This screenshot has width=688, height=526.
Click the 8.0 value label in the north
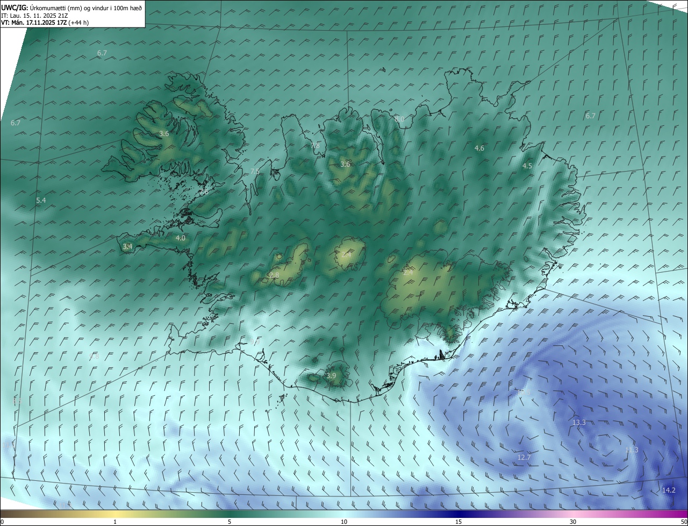coord(399,119)
